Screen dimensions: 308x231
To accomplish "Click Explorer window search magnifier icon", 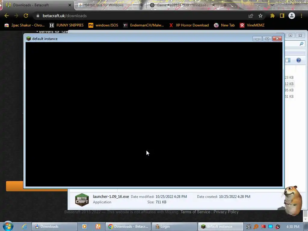I will pos(301,44).
